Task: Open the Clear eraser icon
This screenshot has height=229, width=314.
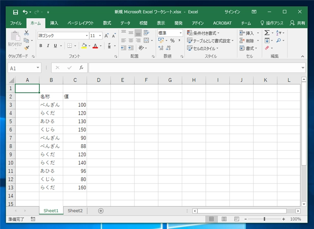Action: coord(267,48)
